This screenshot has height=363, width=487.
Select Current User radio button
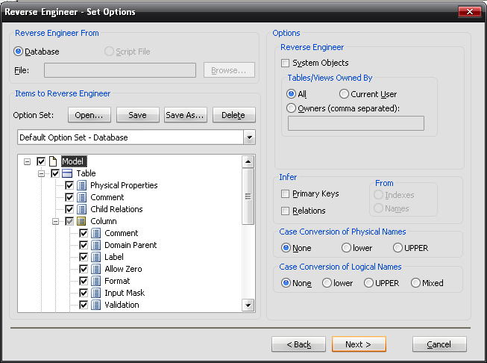(344, 94)
